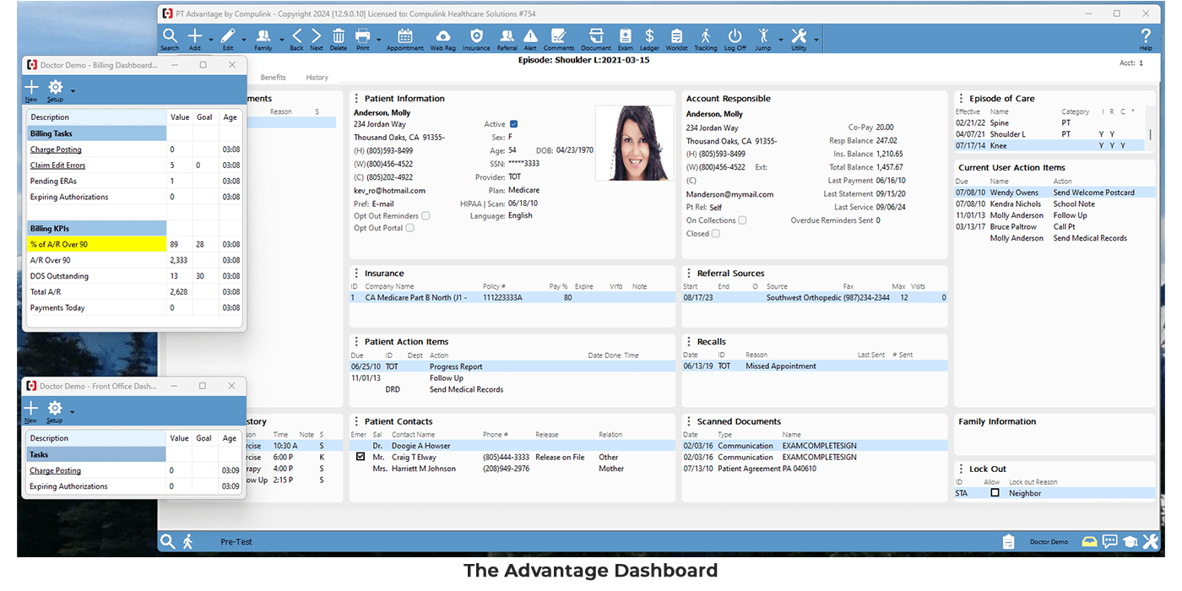Open the Ledger icon on the toolbar

(x=649, y=37)
